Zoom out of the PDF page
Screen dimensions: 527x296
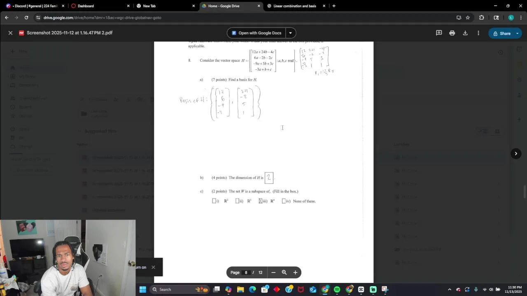pyautogui.click(x=273, y=272)
